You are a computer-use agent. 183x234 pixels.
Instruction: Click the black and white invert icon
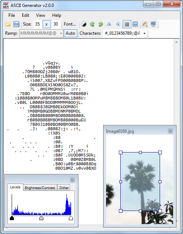pyautogui.click(x=84, y=24)
